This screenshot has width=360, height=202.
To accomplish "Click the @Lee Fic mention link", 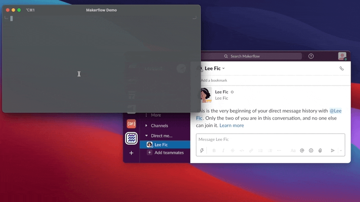I will pos(335,111).
